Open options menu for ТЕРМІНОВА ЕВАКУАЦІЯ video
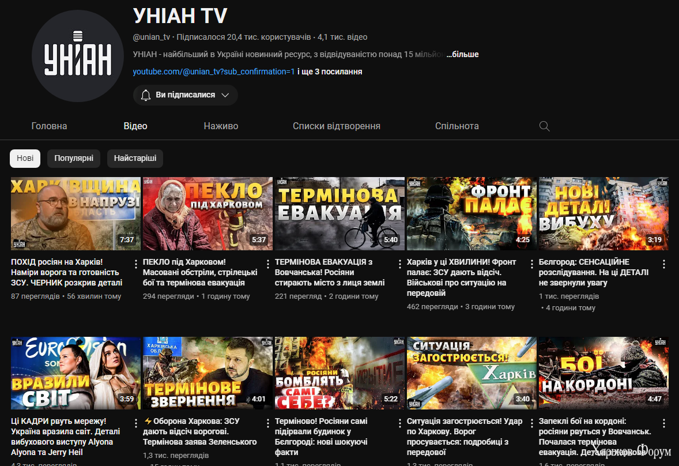 point(399,264)
